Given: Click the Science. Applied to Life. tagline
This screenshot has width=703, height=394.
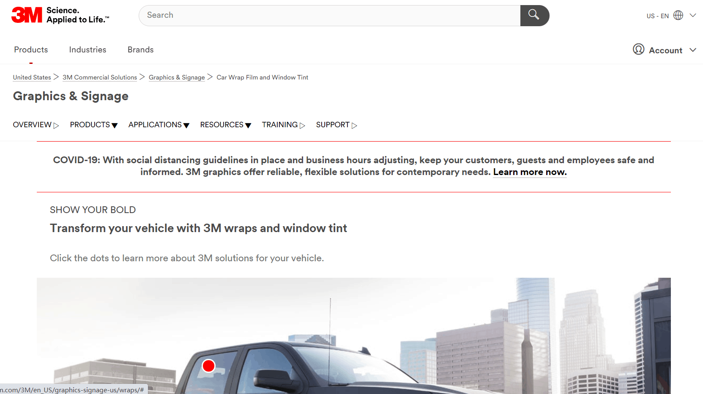Looking at the screenshot, I should 78,15.
